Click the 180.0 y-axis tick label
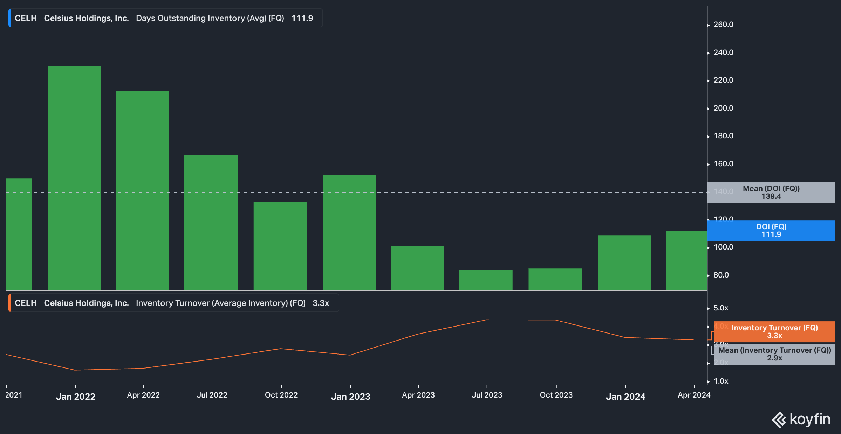841x434 pixels. tap(724, 136)
